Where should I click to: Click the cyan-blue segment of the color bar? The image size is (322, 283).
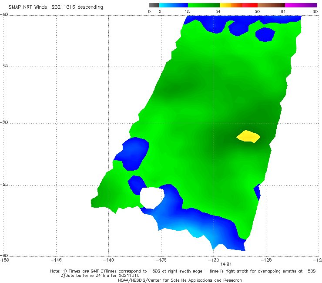tap(174, 5)
